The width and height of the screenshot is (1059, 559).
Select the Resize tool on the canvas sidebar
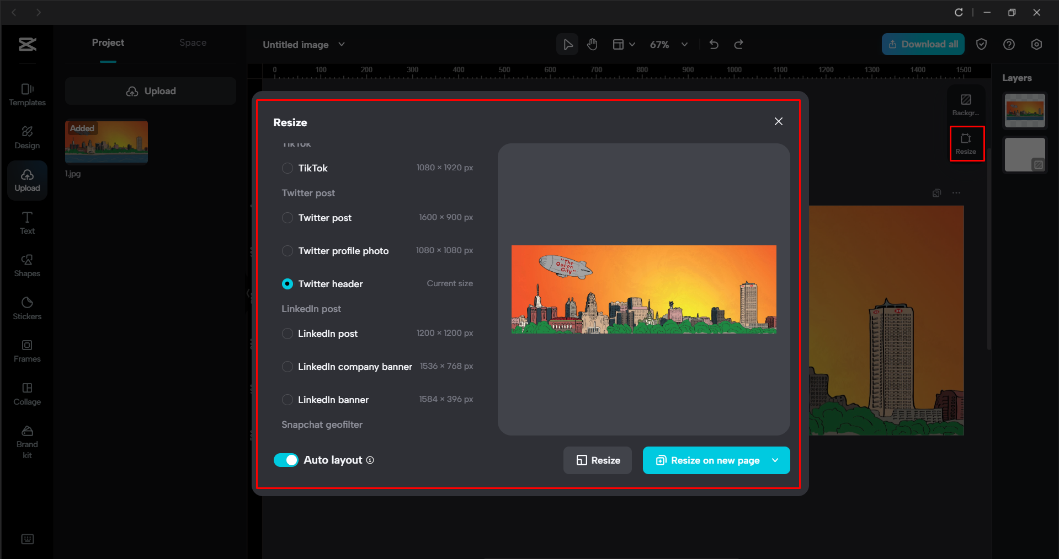(x=966, y=143)
